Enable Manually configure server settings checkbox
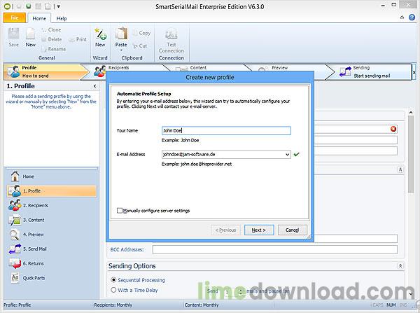420x313 pixels. pos(120,210)
